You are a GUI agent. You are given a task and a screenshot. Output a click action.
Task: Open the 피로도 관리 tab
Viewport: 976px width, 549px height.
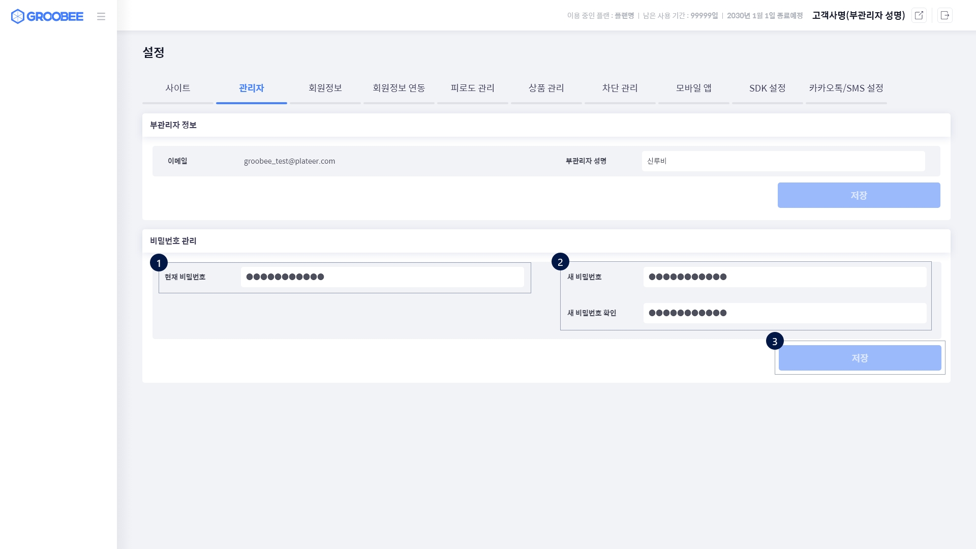click(472, 88)
